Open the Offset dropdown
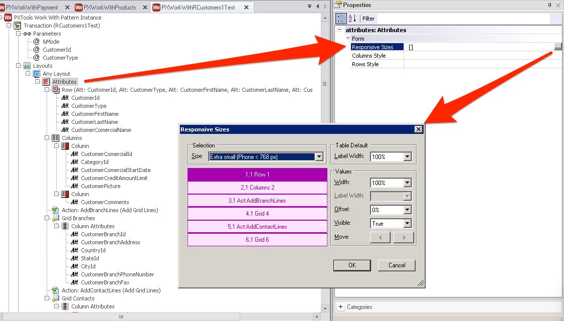 coord(407,210)
